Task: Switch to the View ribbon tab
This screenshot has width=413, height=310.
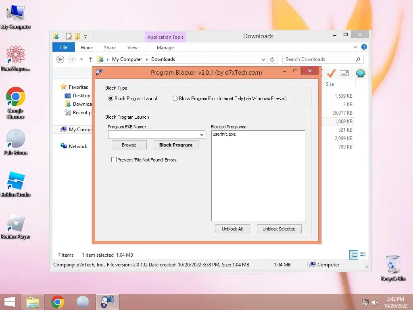Action: [x=132, y=48]
